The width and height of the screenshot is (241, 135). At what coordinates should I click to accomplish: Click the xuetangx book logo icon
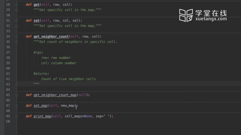pos(186,15)
